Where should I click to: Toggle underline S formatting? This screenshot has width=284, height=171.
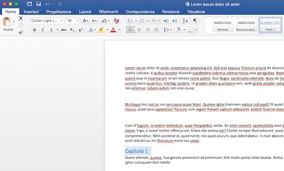point(51,30)
